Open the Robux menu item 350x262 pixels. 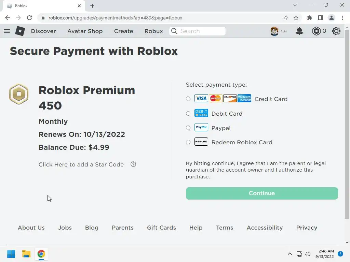(x=153, y=31)
